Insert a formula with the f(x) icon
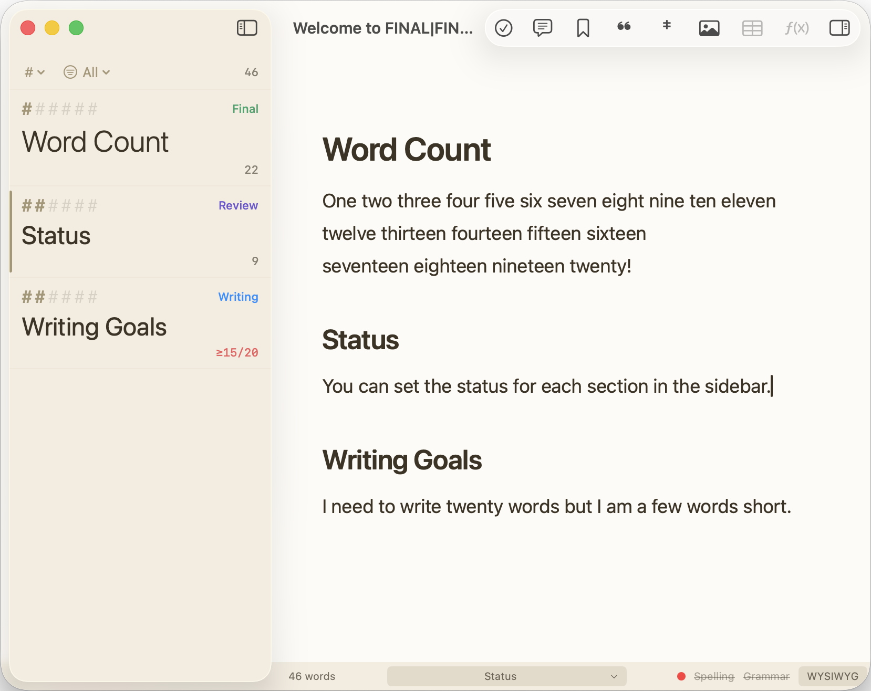 point(797,28)
